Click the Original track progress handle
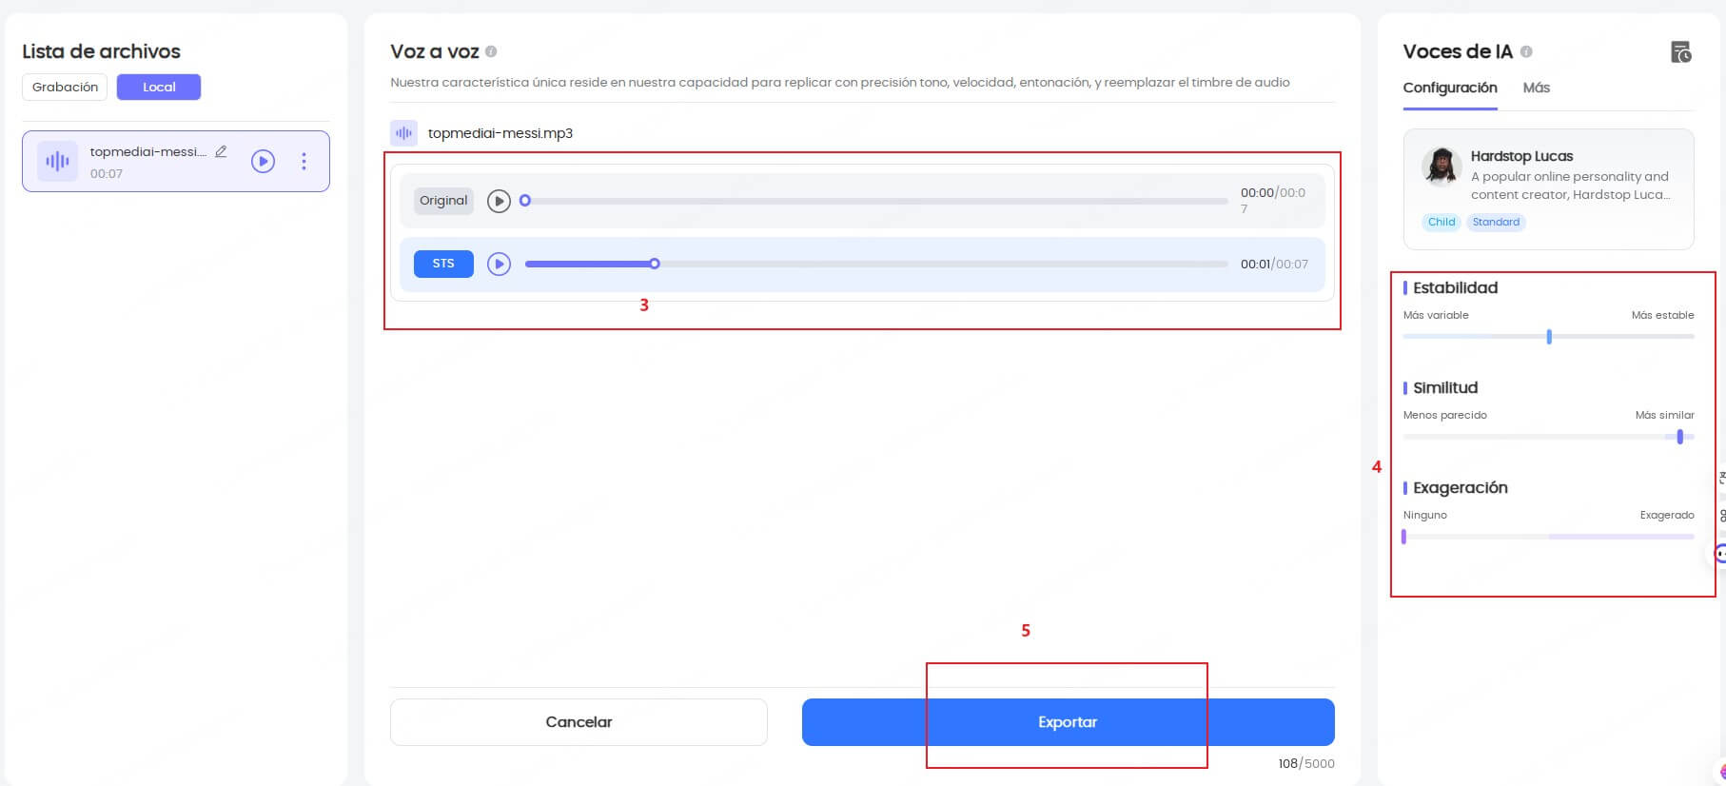The width and height of the screenshot is (1726, 786). [524, 201]
